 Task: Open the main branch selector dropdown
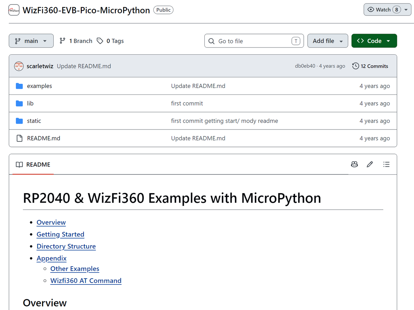click(x=31, y=41)
